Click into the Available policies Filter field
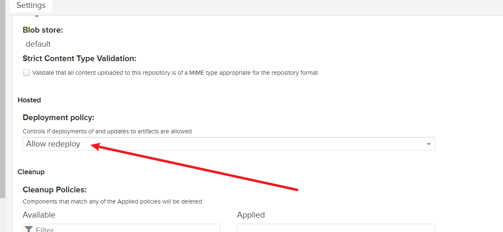The height and width of the screenshot is (232, 503). click(x=124, y=229)
